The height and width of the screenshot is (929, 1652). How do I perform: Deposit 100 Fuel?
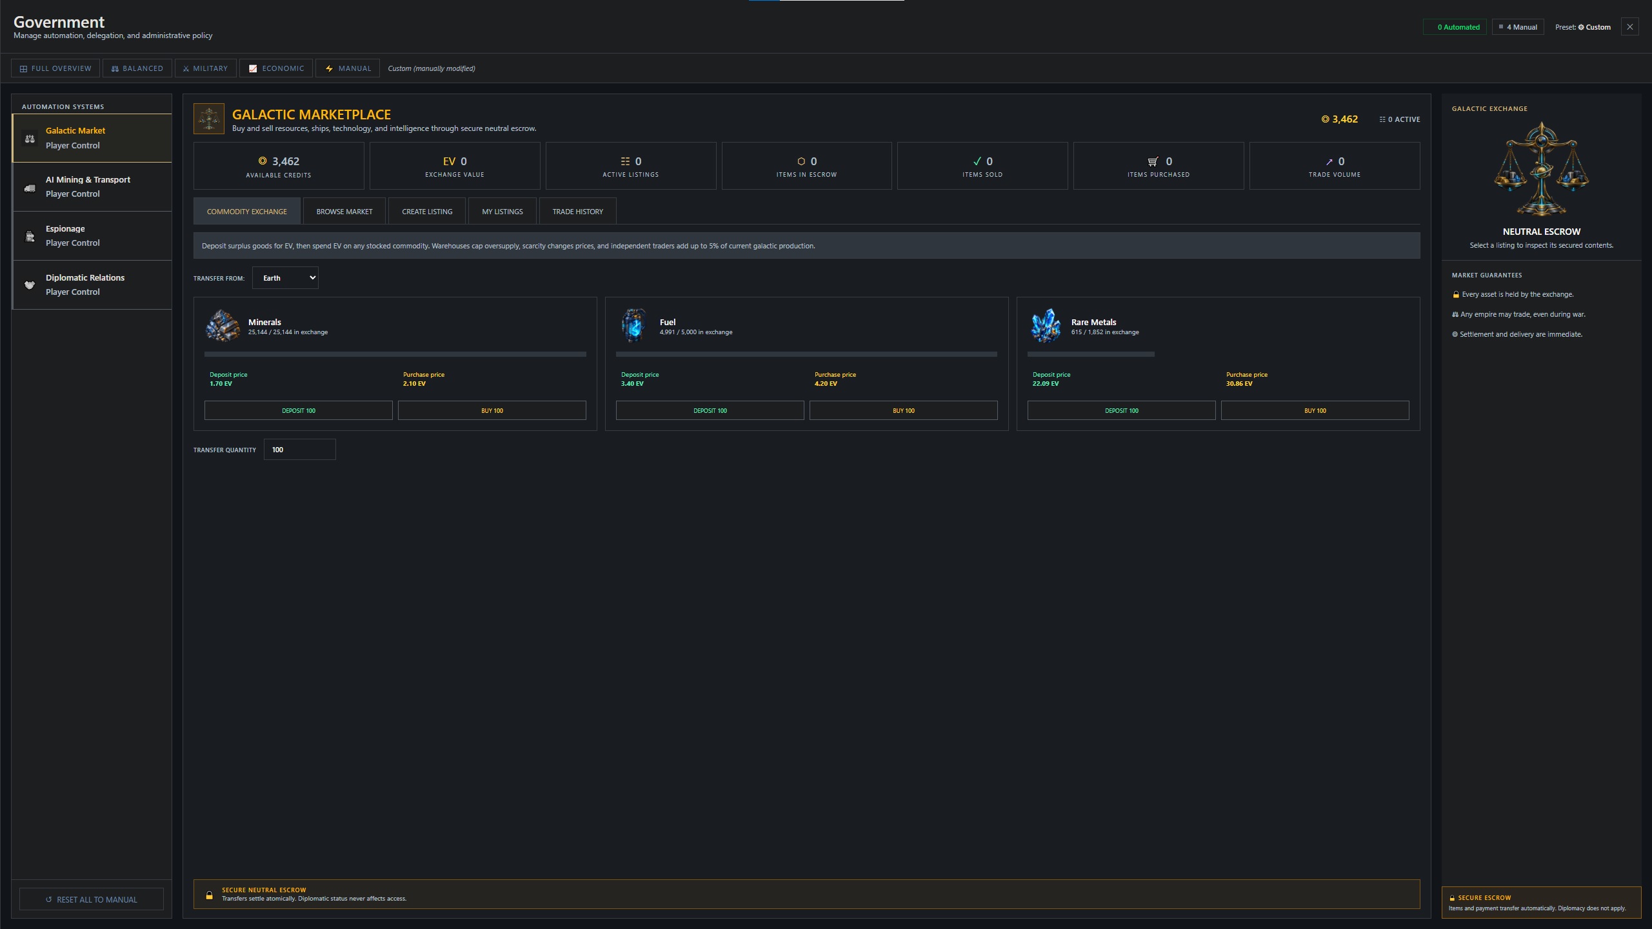pyautogui.click(x=710, y=410)
